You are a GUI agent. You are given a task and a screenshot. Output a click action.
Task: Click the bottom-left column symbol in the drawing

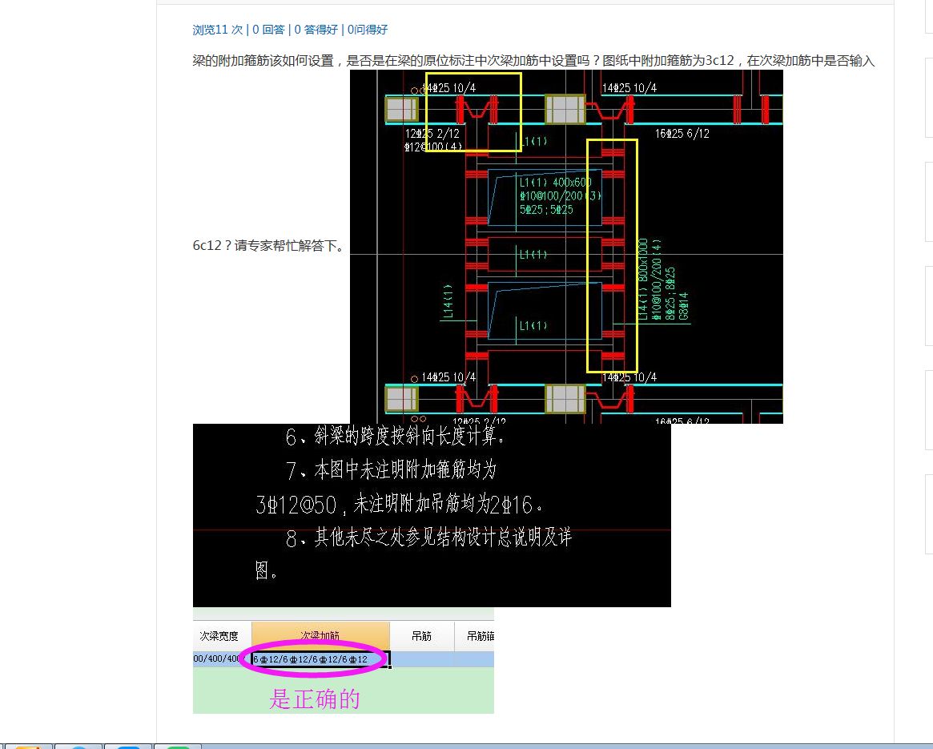pyautogui.click(x=401, y=398)
